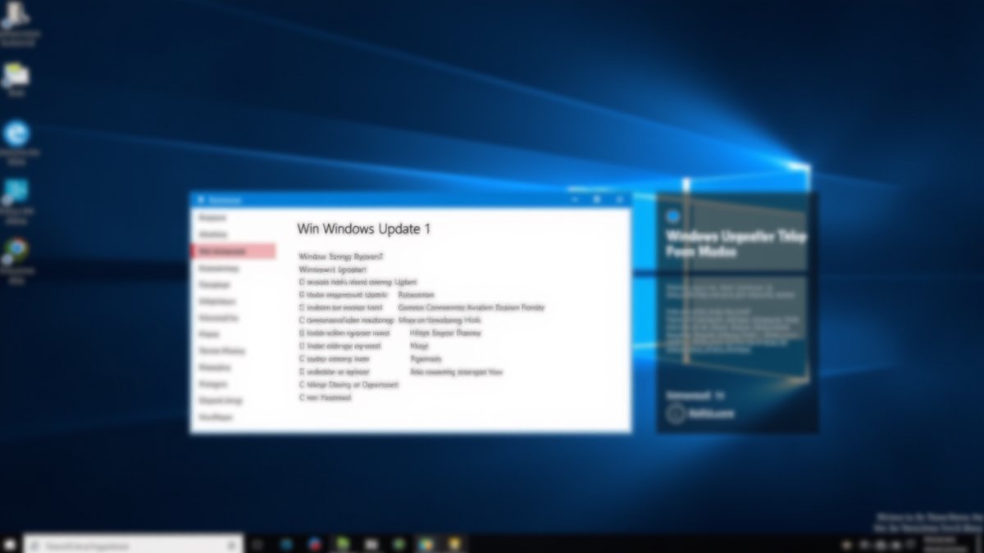The image size is (984, 553).
Task: Click the blue circle icon in right panel
Action: point(672,216)
